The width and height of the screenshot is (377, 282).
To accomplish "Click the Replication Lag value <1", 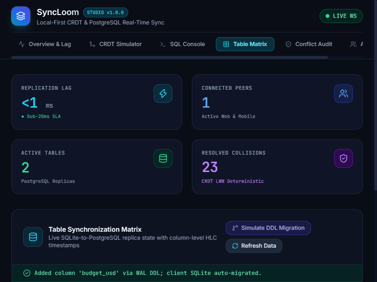I will pos(30,102).
